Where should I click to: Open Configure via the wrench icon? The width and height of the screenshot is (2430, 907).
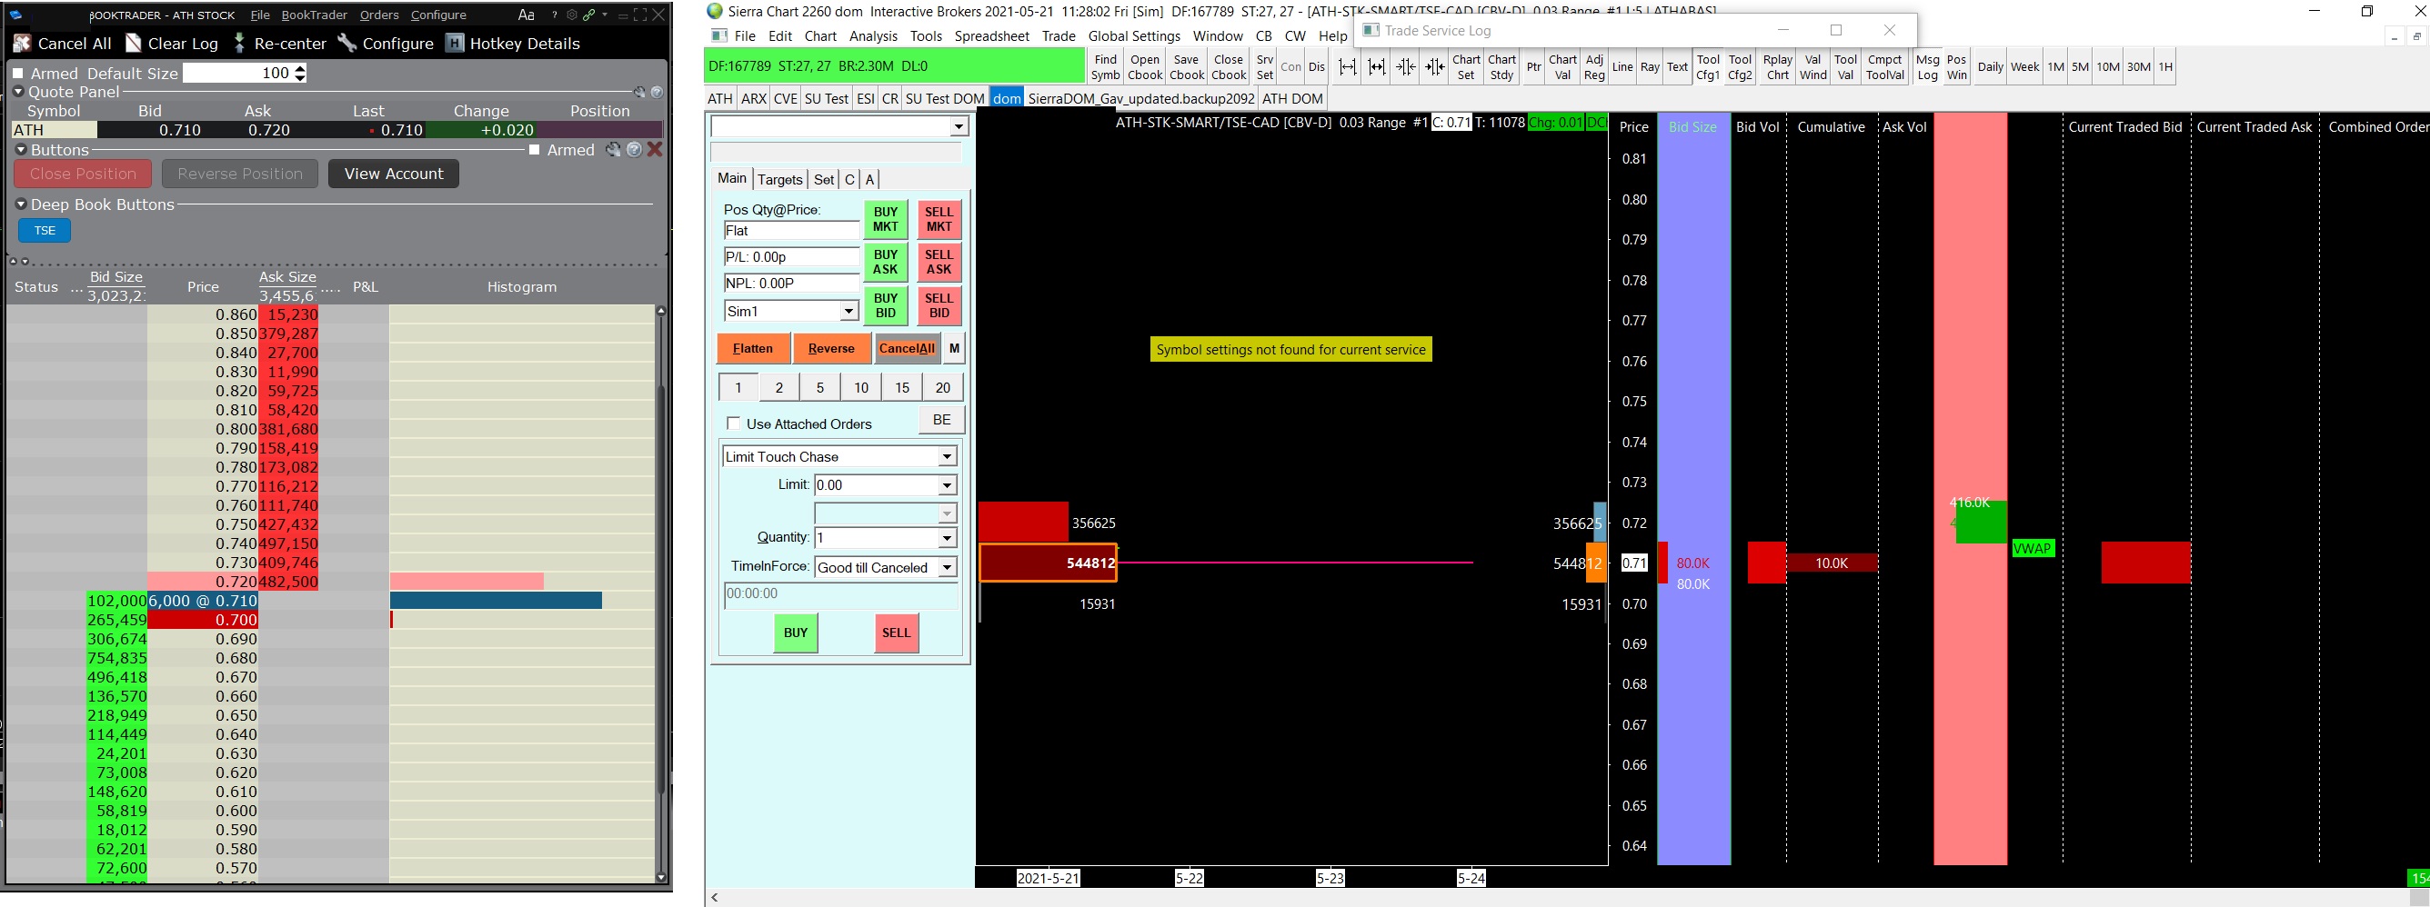tap(347, 44)
